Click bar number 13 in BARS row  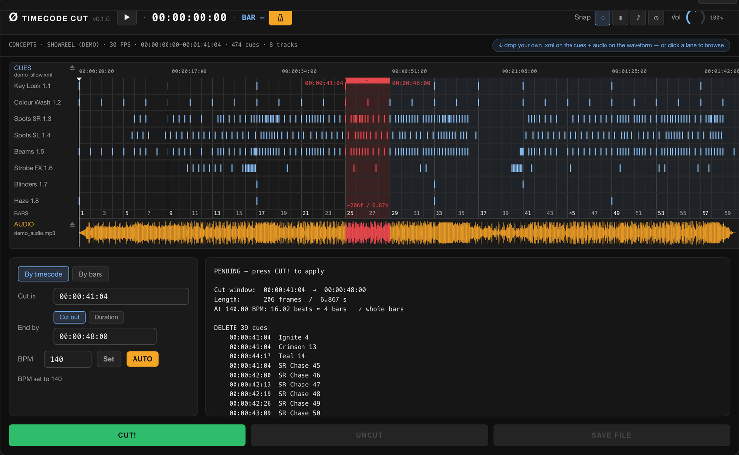click(217, 213)
